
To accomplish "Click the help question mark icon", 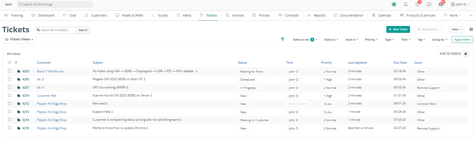I will [x=471, y=29].
